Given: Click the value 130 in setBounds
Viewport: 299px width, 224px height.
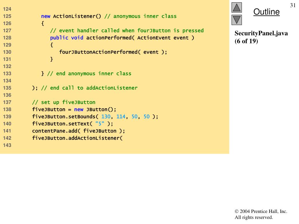Looking at the screenshot, I should coord(106,117).
